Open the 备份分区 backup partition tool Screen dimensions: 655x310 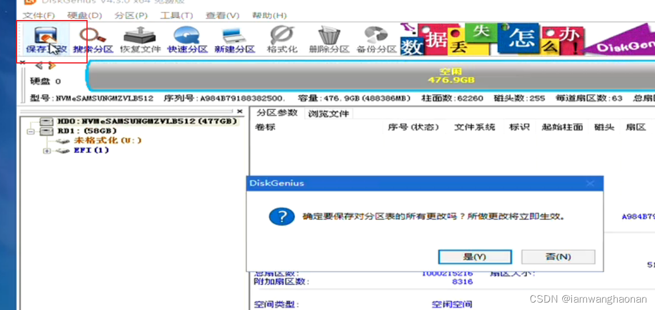(x=376, y=40)
